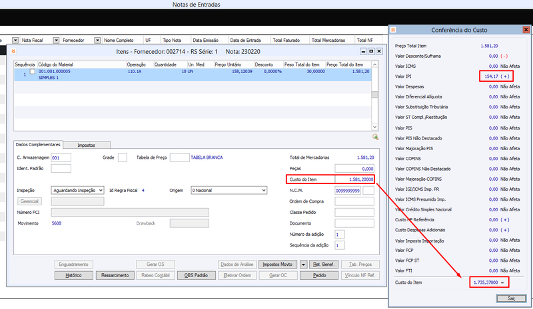
Task: Click the C. Armazenagem input field
Action: (x=61, y=157)
